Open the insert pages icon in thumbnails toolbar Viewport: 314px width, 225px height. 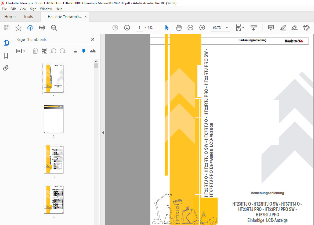(44, 51)
